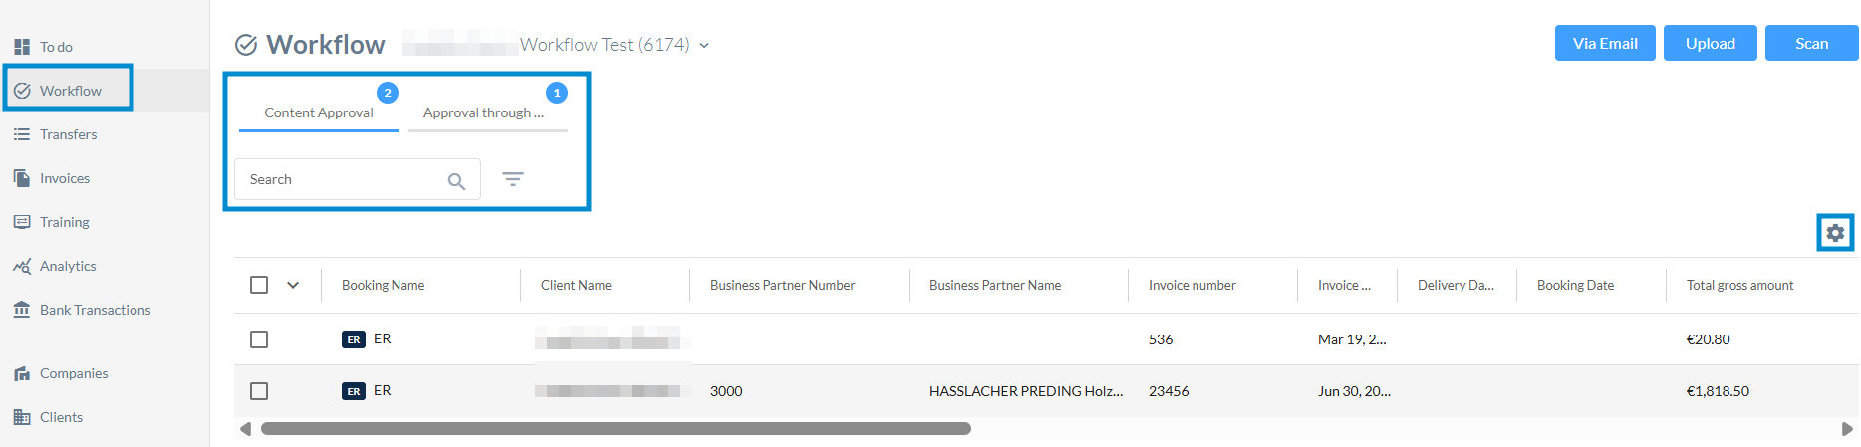Check the row with invoice 536
The height and width of the screenshot is (447, 1861).
[x=259, y=339]
